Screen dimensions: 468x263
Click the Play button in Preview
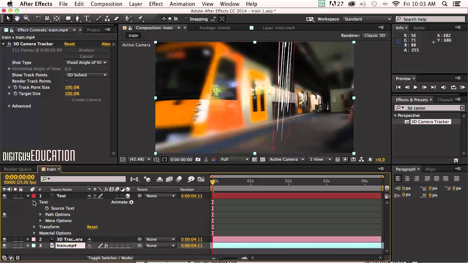coord(415,87)
